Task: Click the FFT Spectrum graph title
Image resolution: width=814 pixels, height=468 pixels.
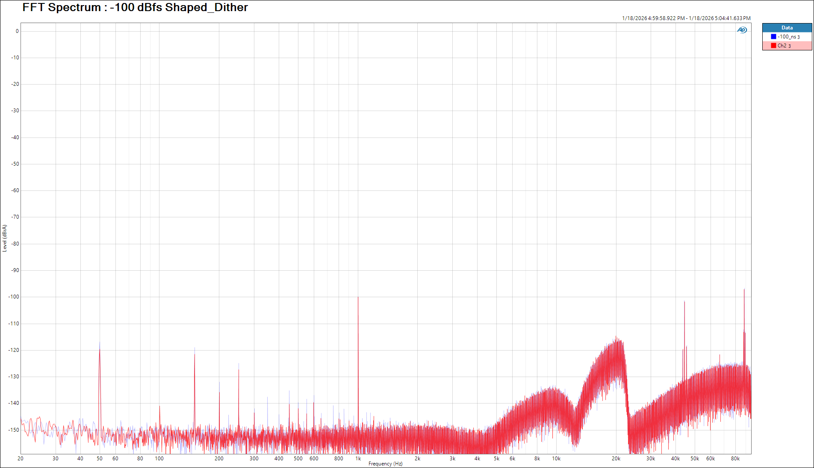Action: (x=135, y=8)
